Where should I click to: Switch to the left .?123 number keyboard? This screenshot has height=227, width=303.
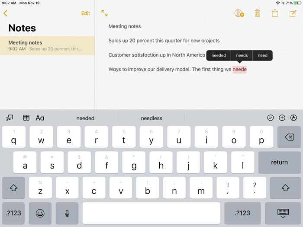pos(13,213)
